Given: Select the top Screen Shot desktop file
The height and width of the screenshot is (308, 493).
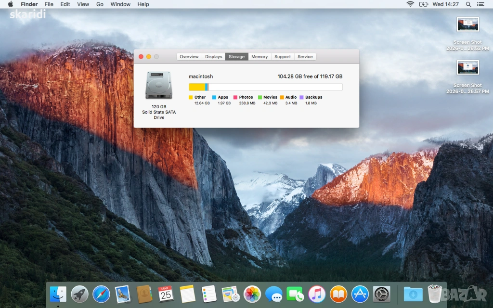Looking at the screenshot, I should pyautogui.click(x=467, y=25).
